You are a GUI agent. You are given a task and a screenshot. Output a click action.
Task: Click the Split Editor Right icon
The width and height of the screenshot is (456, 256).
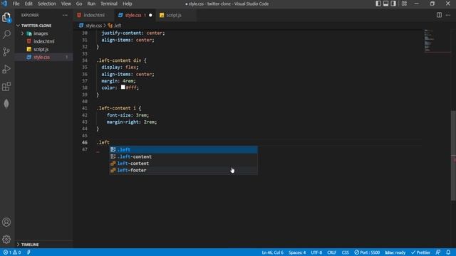pyautogui.click(x=439, y=15)
